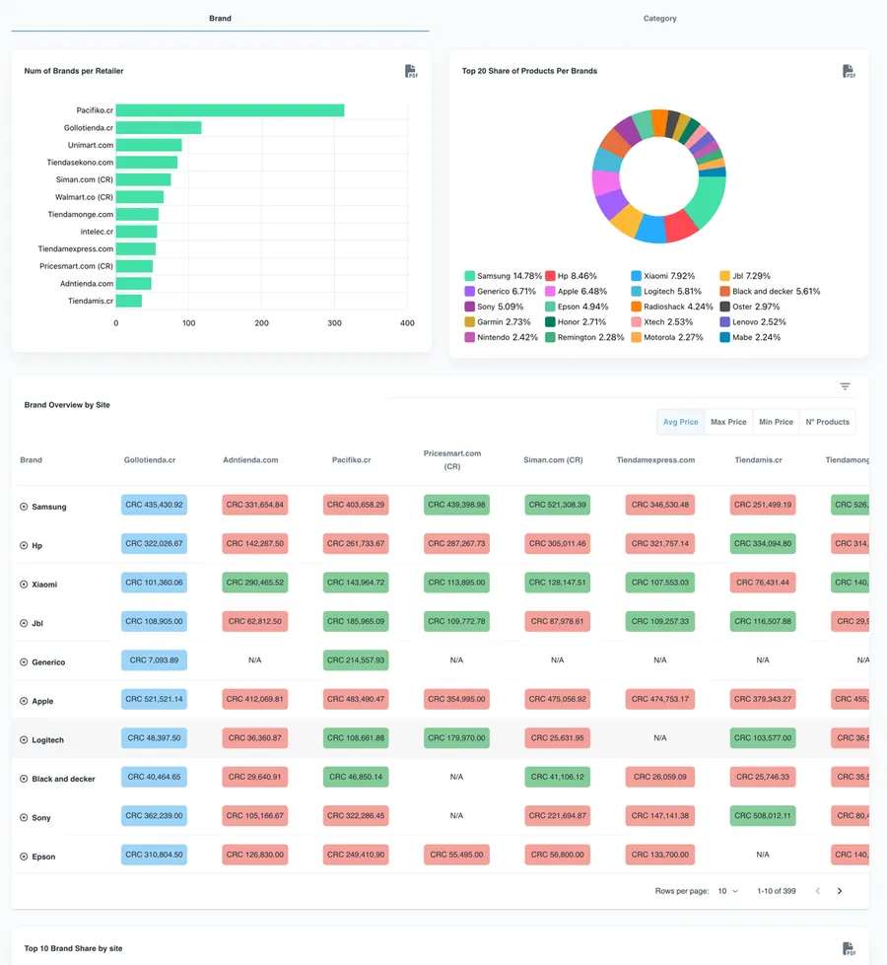Expand the Generico brand row

click(24, 662)
